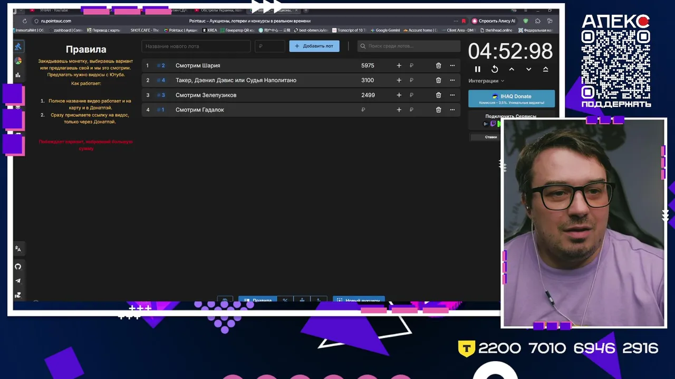Delete the Смотрим Шария lot
The image size is (675, 379).
tap(438, 65)
